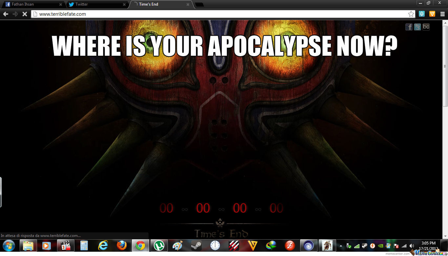
Task: Open the page's Twitter link icon
Action: pos(417,27)
